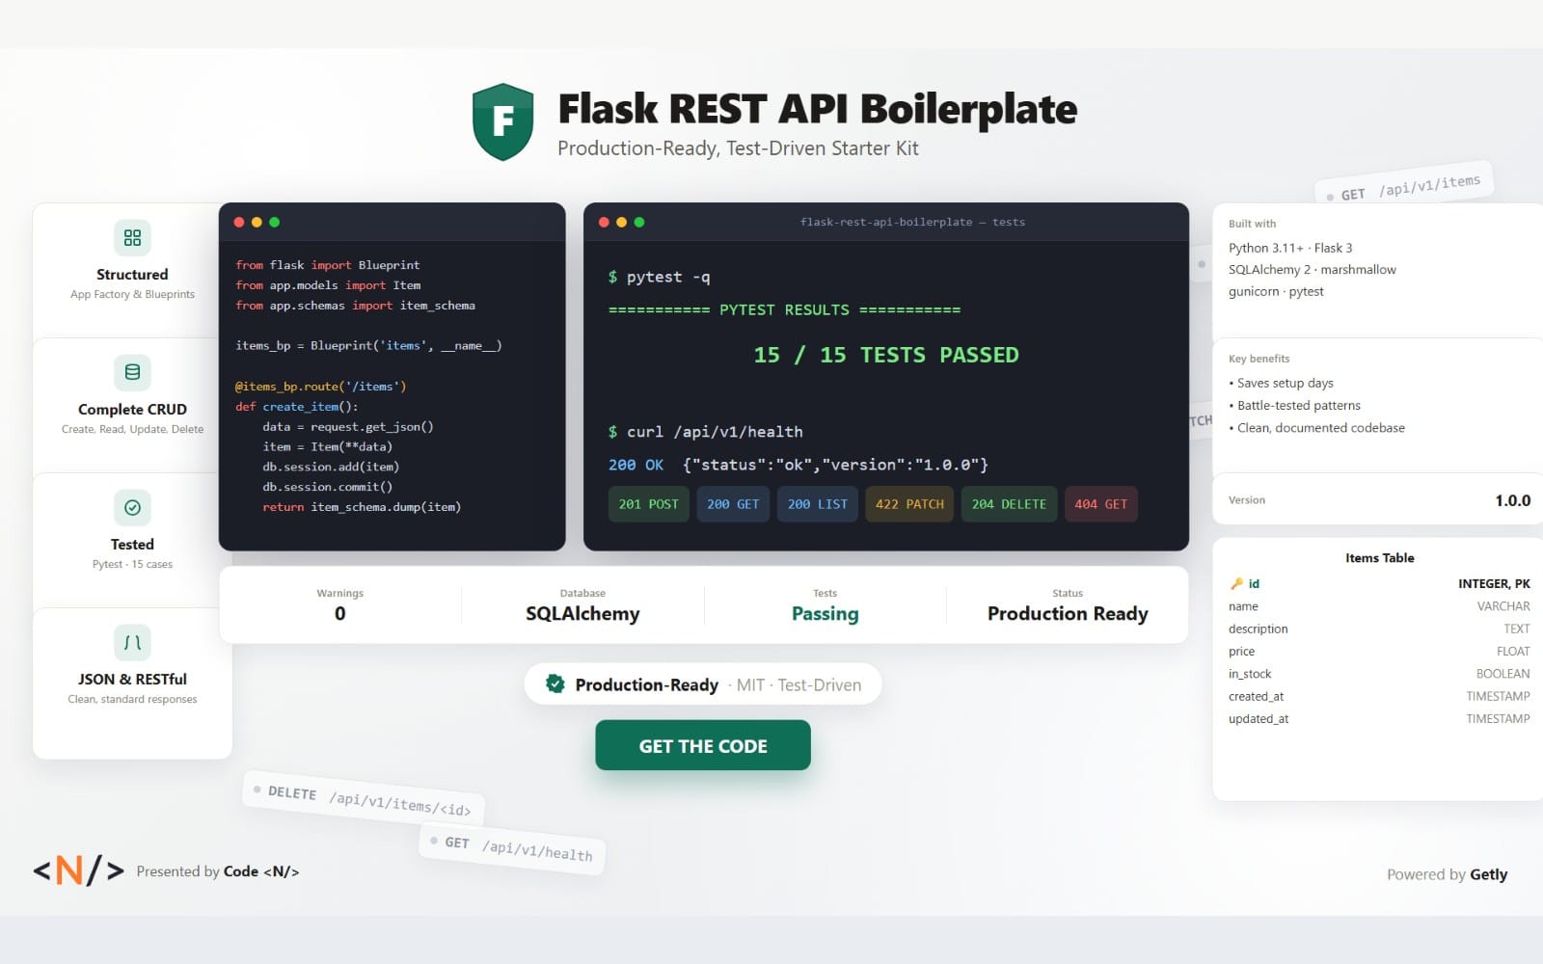The image size is (1543, 964).
Task: Select the 201 POST status badge
Action: (x=649, y=504)
